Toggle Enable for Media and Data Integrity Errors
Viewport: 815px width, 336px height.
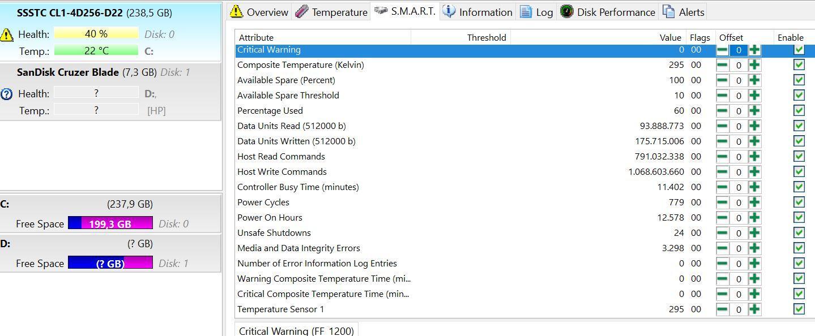pos(799,248)
